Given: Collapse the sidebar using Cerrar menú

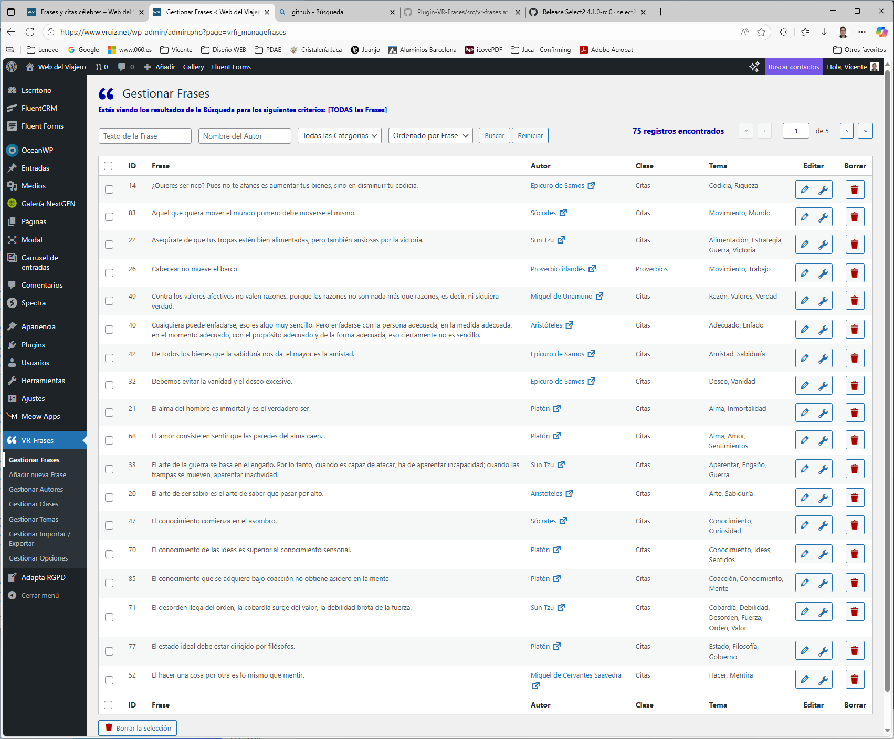Looking at the screenshot, I should click(39, 595).
